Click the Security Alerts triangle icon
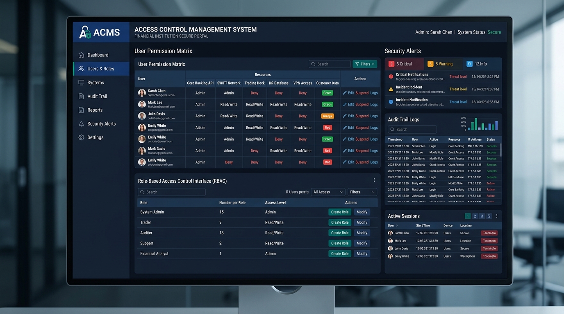564x314 pixels. coord(81,124)
